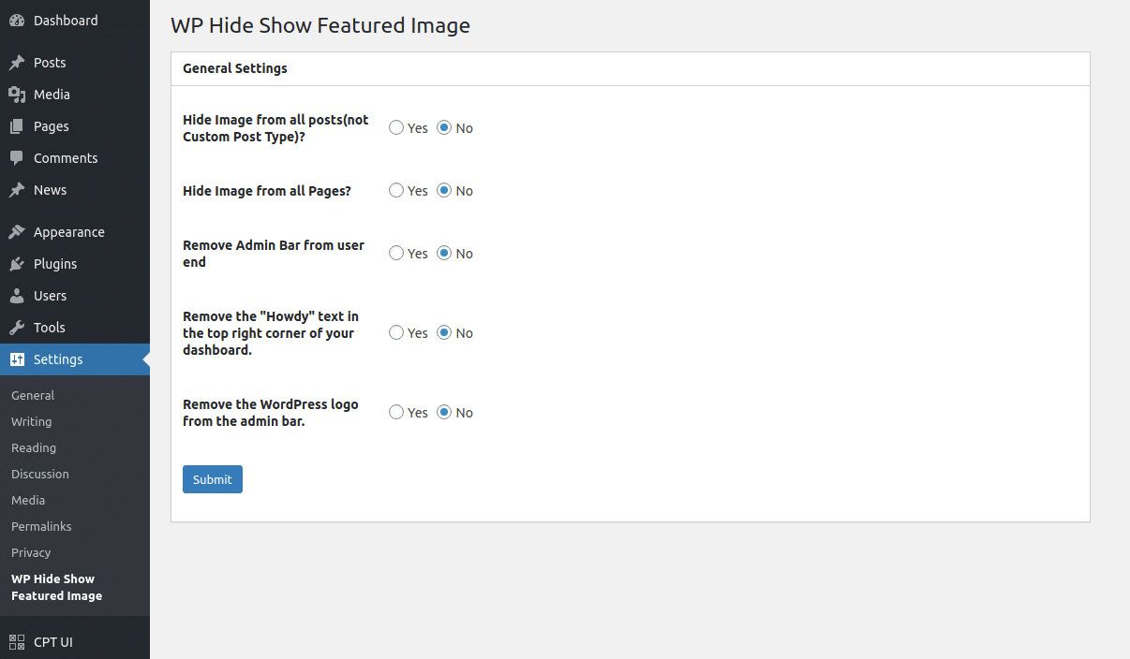1130x659 pixels.
Task: Select Yes for Hide Image from all Pages
Action: (x=396, y=190)
